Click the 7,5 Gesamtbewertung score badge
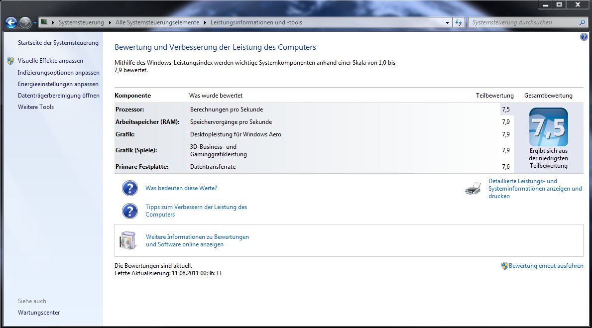The width and height of the screenshot is (592, 328). (x=549, y=127)
